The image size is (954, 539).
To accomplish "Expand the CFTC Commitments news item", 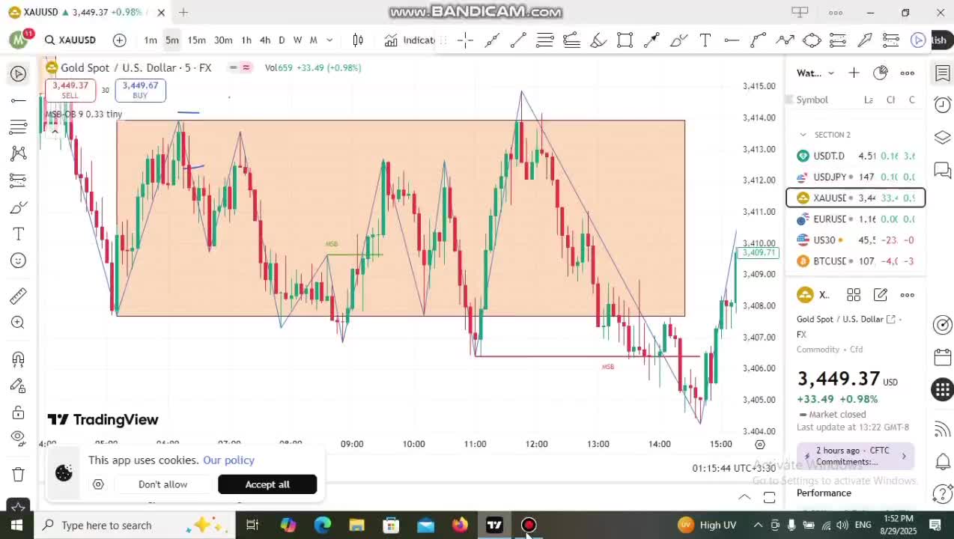I will (x=855, y=456).
